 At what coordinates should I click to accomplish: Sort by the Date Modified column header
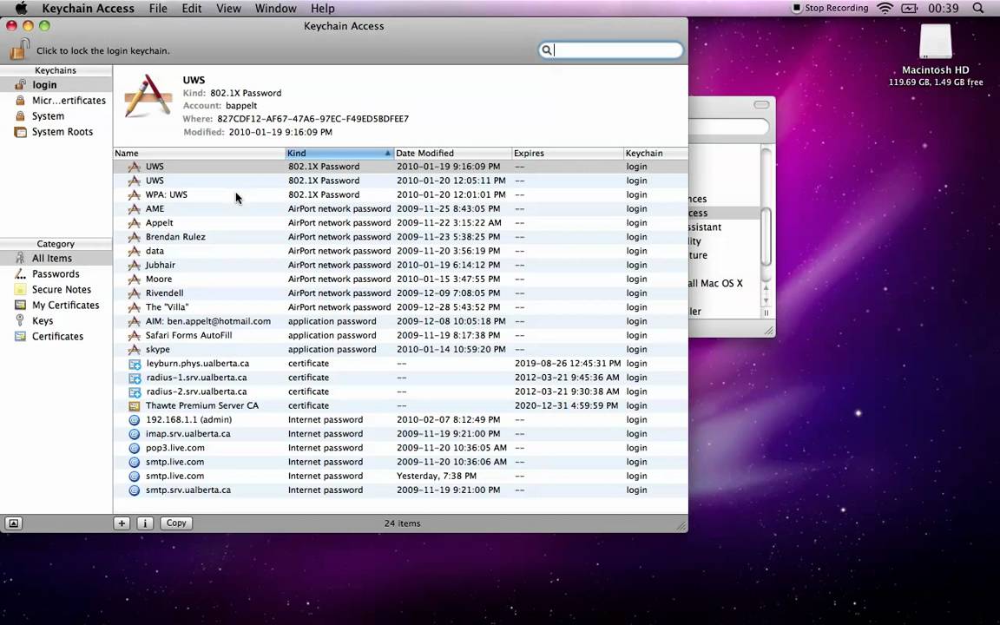coord(453,153)
